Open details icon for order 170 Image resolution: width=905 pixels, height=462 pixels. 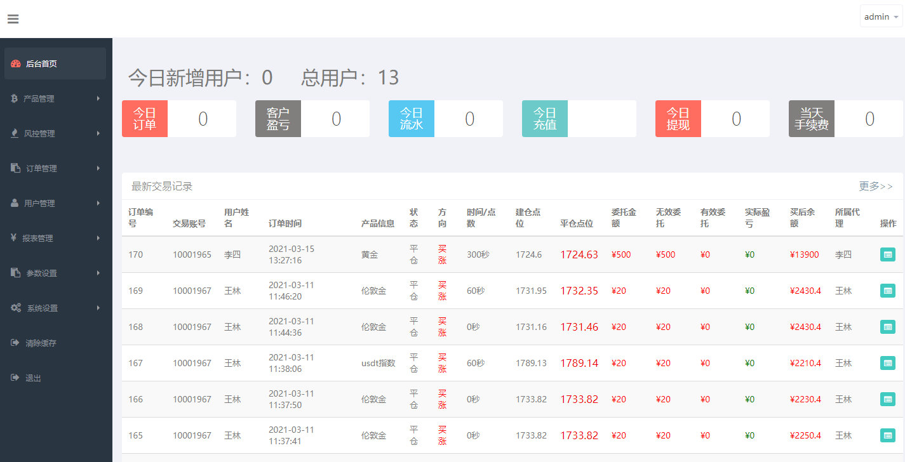[x=888, y=254]
